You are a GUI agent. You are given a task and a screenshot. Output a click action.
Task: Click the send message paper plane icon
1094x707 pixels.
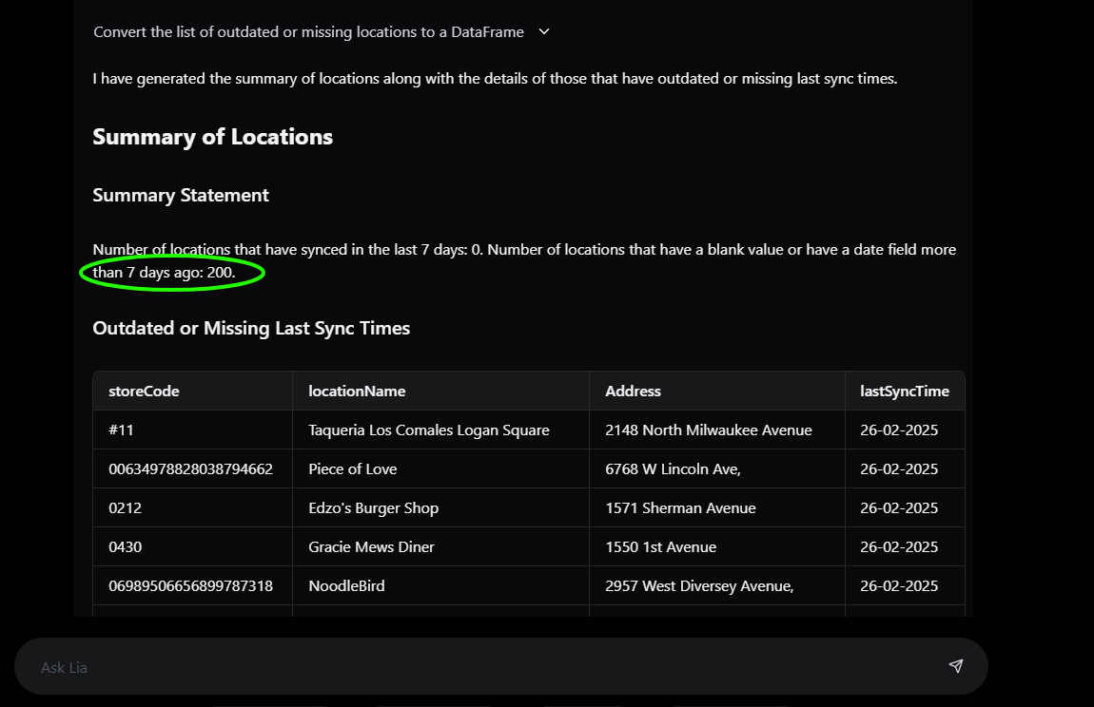click(956, 666)
